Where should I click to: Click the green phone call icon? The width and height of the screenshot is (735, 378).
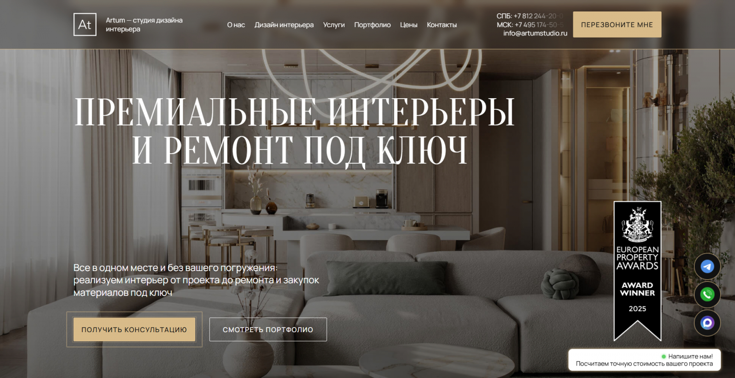point(707,295)
